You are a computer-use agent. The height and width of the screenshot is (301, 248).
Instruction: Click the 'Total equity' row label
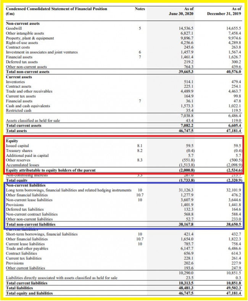[x=17, y=180]
